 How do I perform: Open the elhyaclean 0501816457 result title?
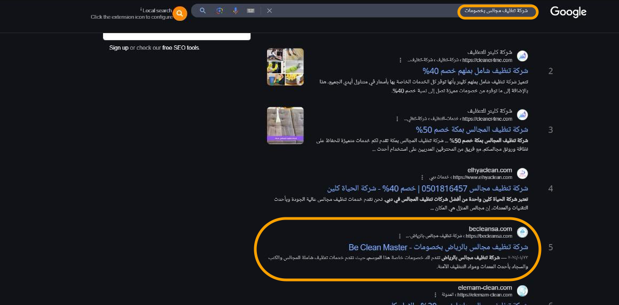pos(428,188)
